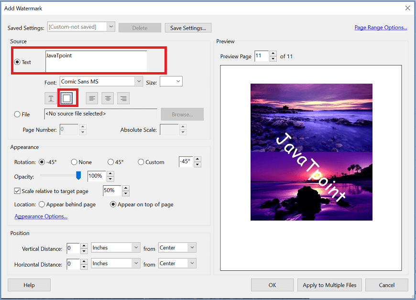Click Apply to Multiple Files button
The image size is (416, 300).
pos(329,285)
